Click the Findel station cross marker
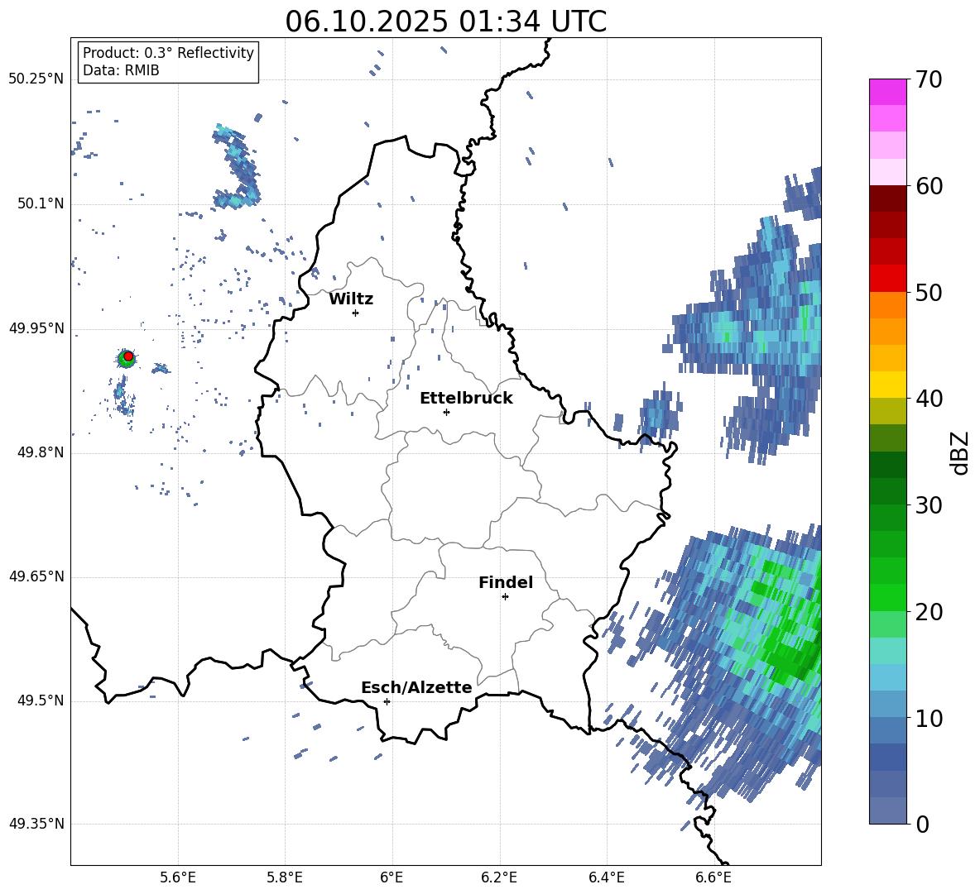Viewport: 980px width, 894px height. (505, 597)
